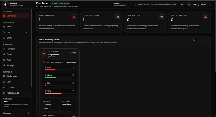Open the Teams page
The width and height of the screenshot is (216, 117).
pos(15,54)
